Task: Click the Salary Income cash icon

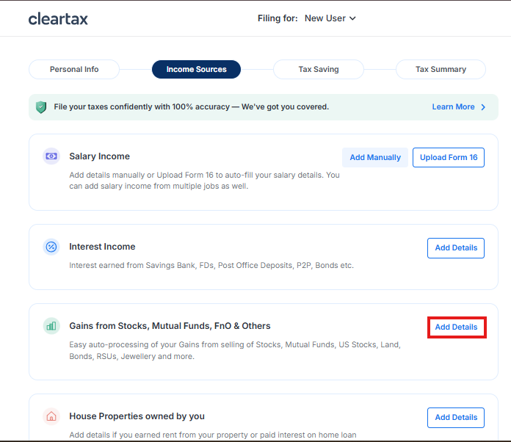Action: 51,156
